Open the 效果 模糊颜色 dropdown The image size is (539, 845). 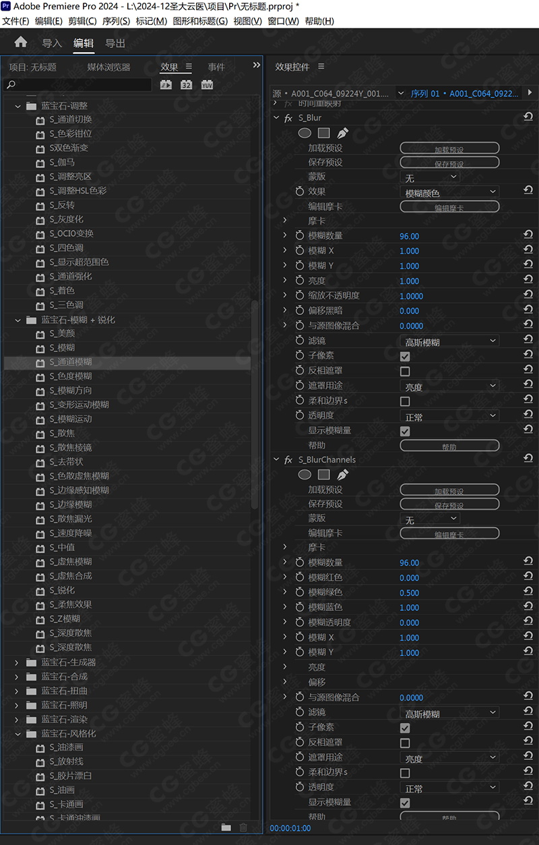tap(449, 192)
